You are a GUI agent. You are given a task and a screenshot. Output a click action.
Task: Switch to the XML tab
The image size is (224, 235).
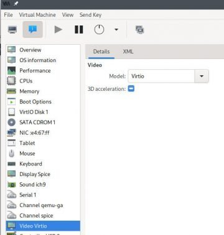coord(128,52)
